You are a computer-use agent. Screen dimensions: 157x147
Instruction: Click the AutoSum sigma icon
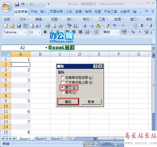142,26
